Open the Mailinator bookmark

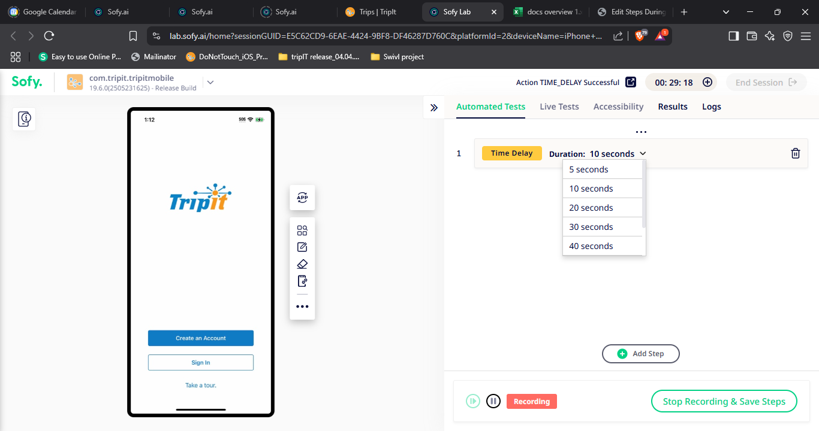click(154, 57)
